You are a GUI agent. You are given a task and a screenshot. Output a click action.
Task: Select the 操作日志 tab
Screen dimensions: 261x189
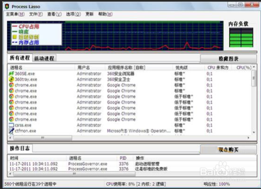(x=20, y=148)
